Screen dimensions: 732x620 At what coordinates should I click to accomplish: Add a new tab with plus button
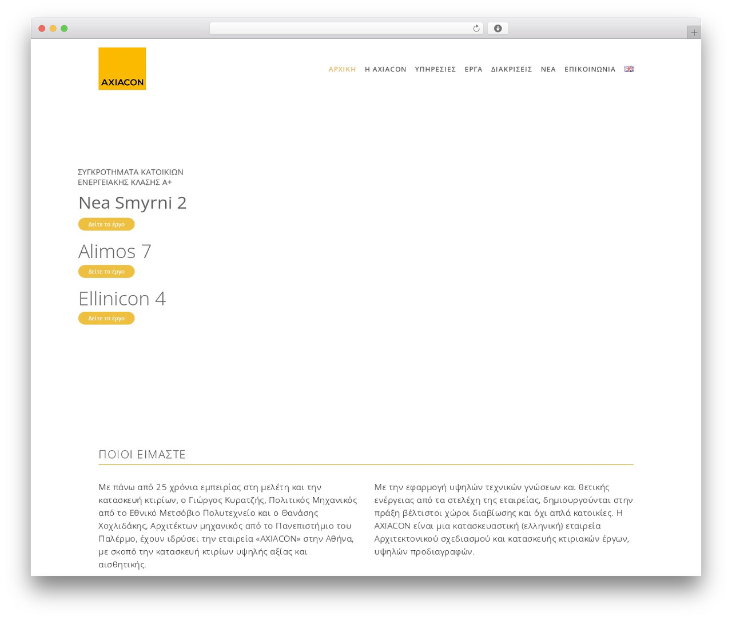click(694, 33)
